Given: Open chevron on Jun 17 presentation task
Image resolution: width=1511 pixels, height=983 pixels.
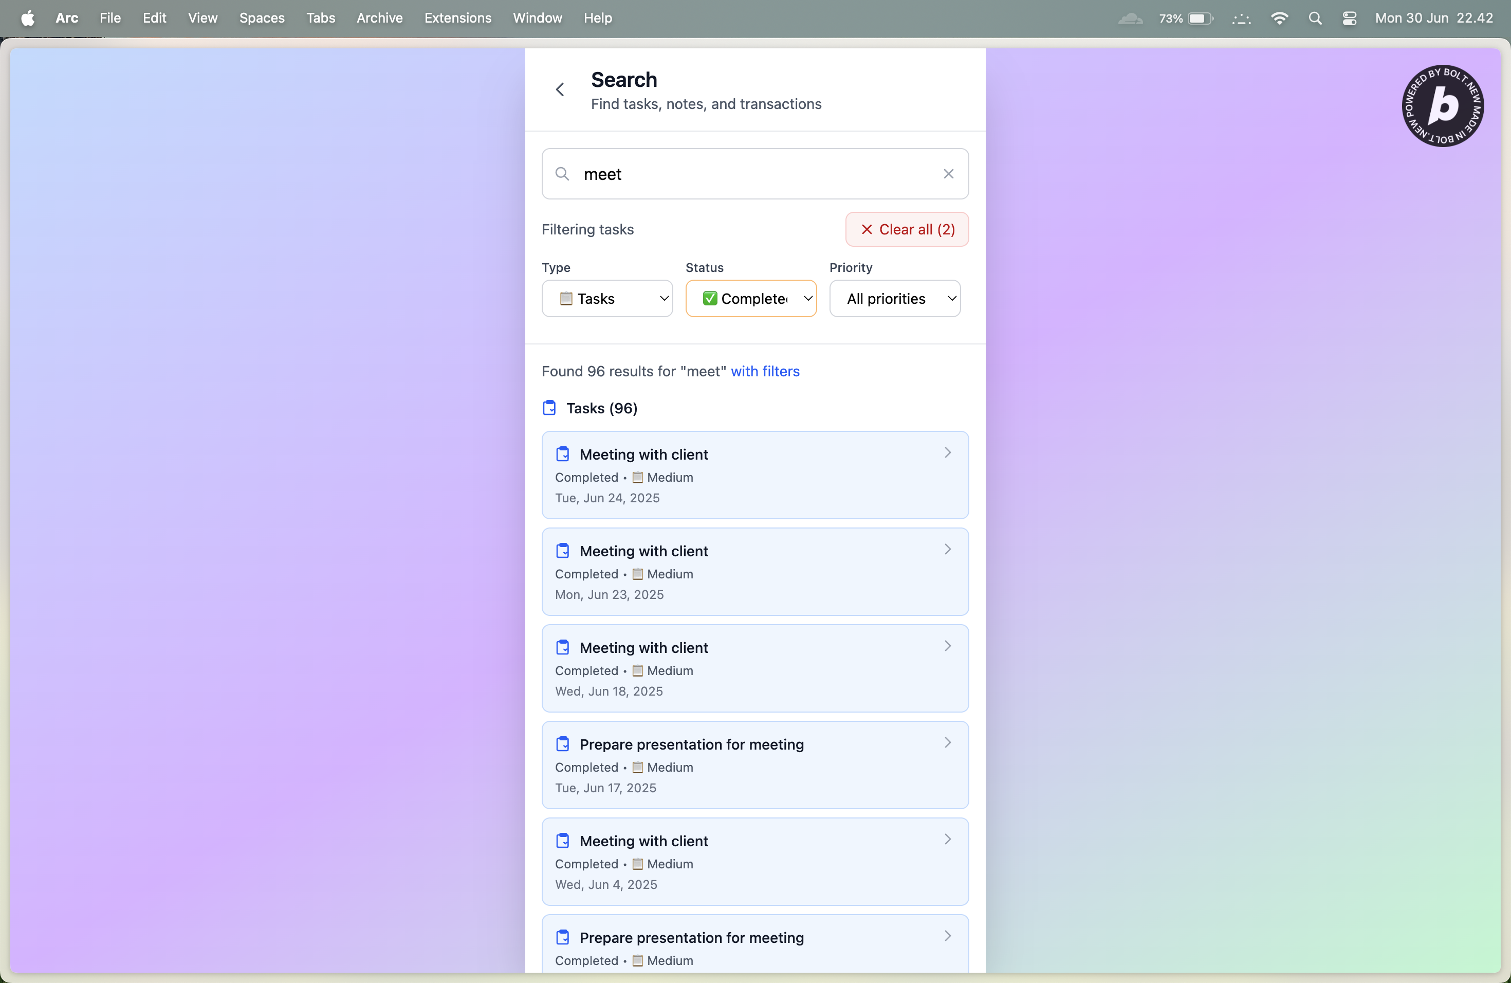Looking at the screenshot, I should (947, 743).
